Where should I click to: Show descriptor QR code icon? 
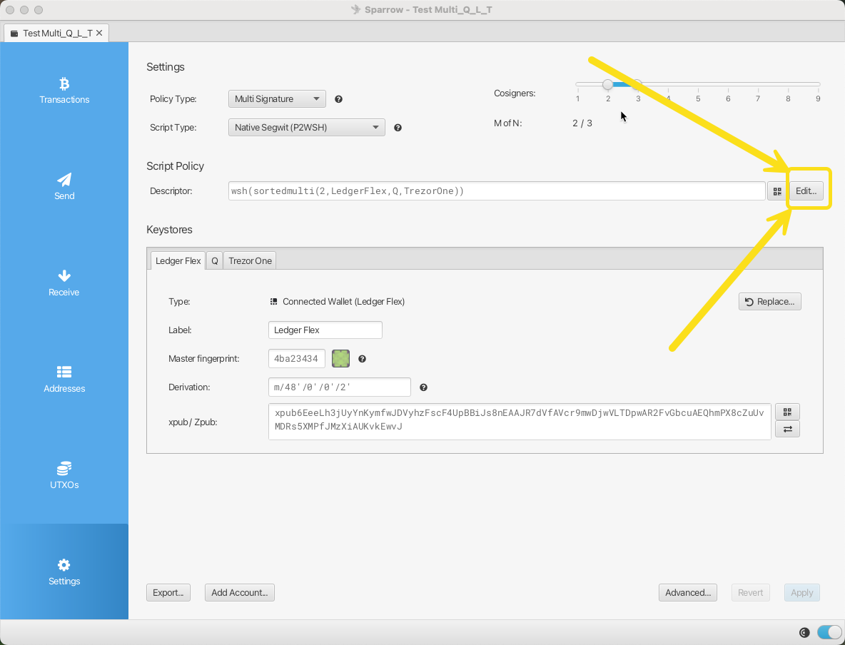(776, 191)
